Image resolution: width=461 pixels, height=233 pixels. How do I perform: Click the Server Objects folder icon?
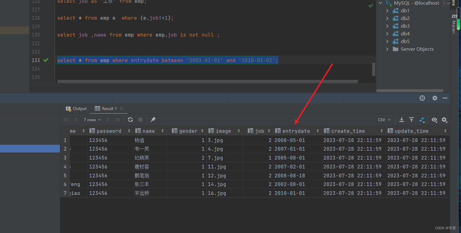[x=396, y=49]
